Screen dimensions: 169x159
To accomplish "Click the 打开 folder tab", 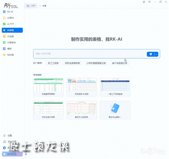I will coord(31,6).
